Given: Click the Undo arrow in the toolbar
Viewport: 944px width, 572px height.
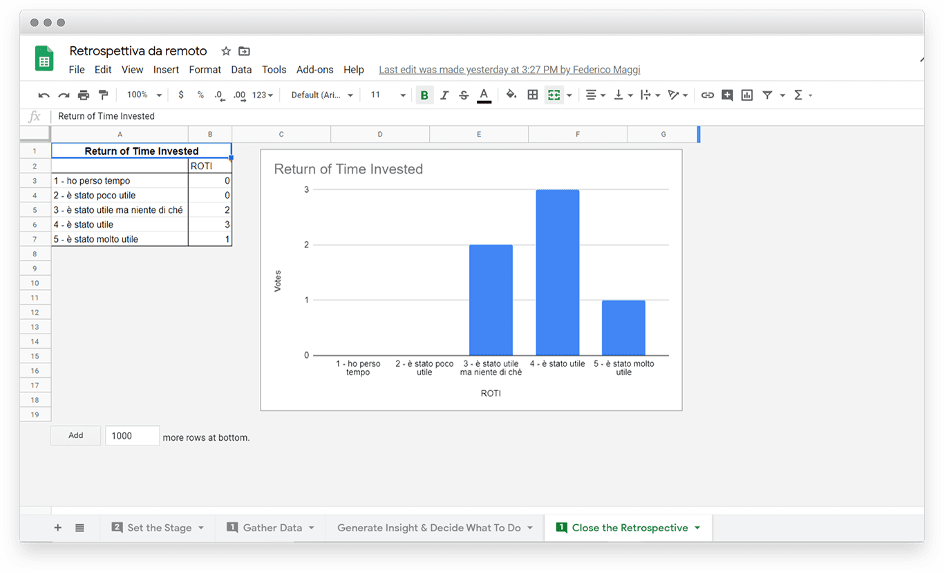Looking at the screenshot, I should tap(44, 95).
